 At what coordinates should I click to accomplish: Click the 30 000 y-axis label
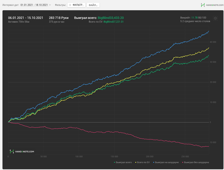213,62
